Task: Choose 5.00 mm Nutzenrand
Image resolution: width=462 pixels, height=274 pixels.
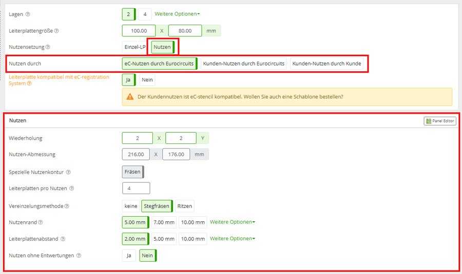Action: [136, 222]
